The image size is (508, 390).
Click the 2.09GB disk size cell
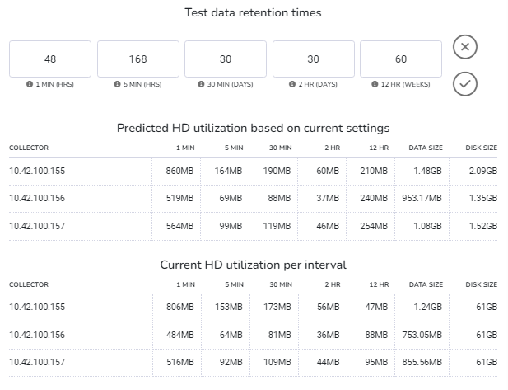point(482,171)
